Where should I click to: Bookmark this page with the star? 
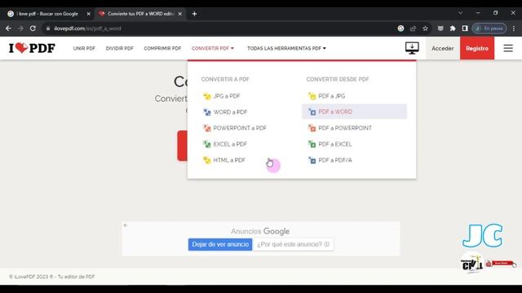pyautogui.click(x=425, y=28)
